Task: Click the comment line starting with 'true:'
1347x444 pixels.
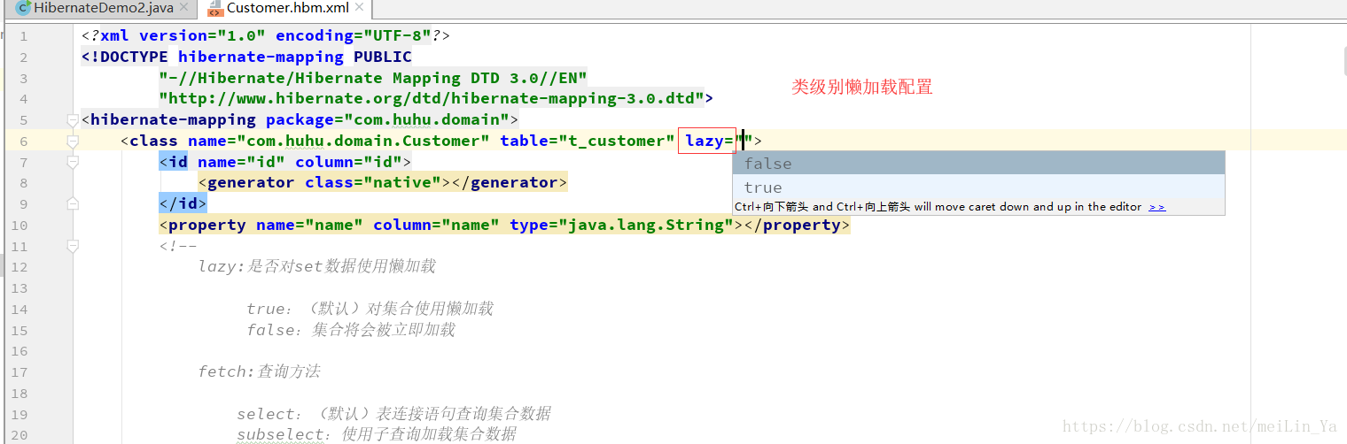Action: (370, 309)
